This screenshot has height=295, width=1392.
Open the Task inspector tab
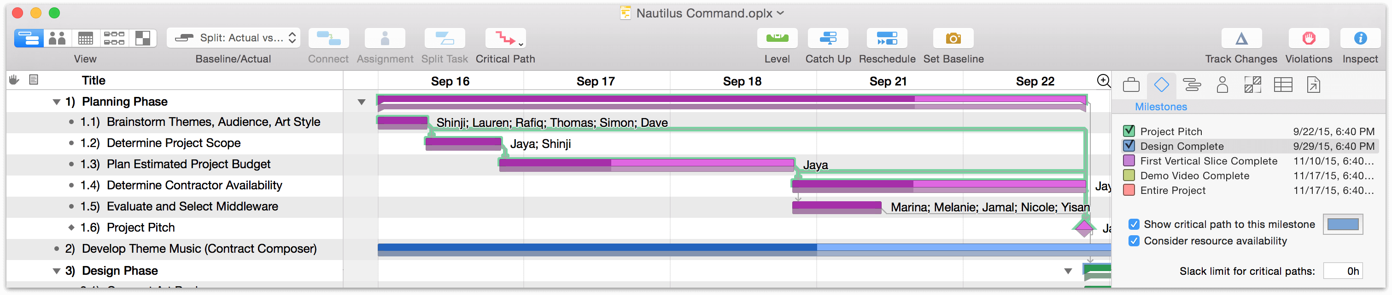1192,85
